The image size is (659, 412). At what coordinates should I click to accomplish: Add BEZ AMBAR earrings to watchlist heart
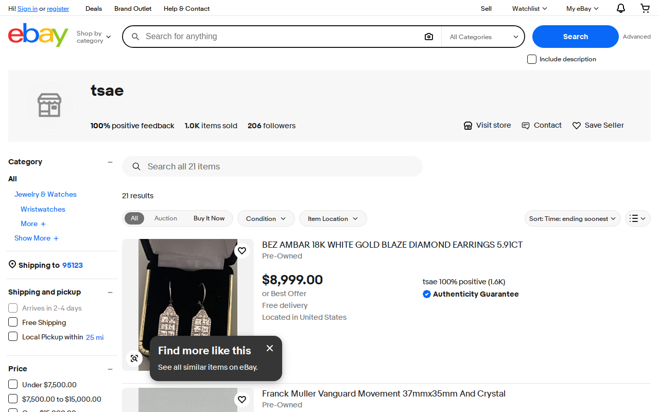click(x=242, y=251)
